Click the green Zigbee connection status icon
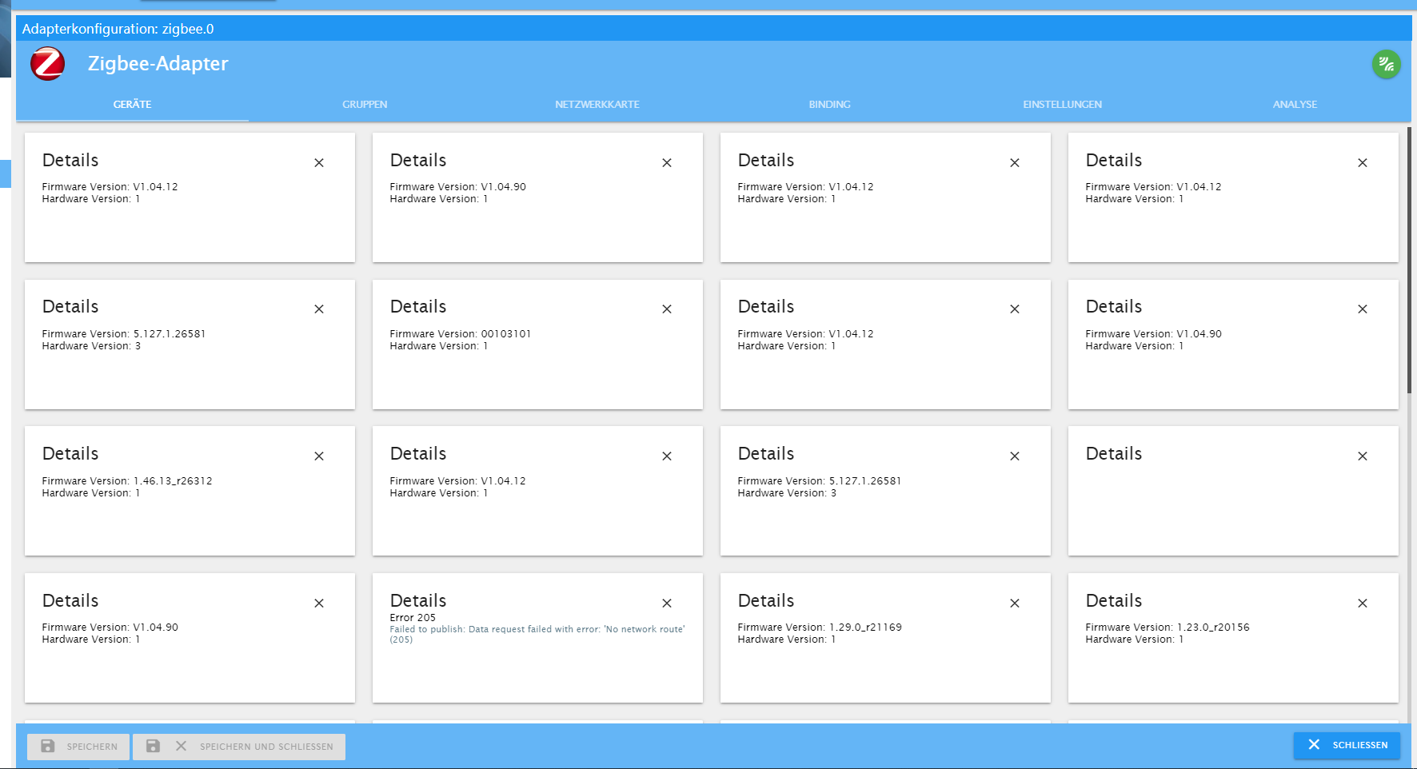The image size is (1417, 769). [1386, 65]
